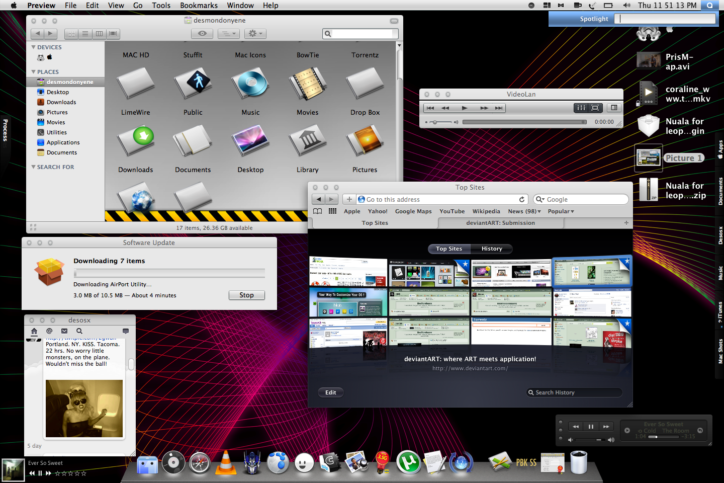Switch Finder to Cover Flow view
Image resolution: width=724 pixels, height=483 pixels.
point(113,34)
